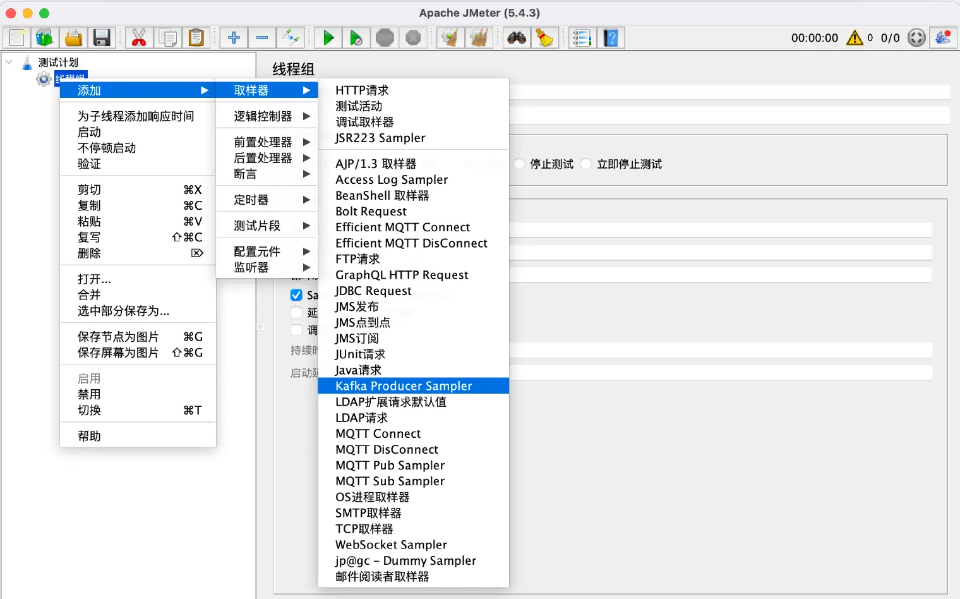Screen dimensions: 960x599
Task: Choose MQTT Pub Sampler
Action: tap(414, 465)
